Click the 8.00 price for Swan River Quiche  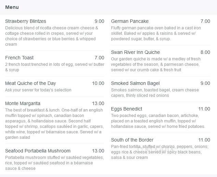[x=205, y=52]
